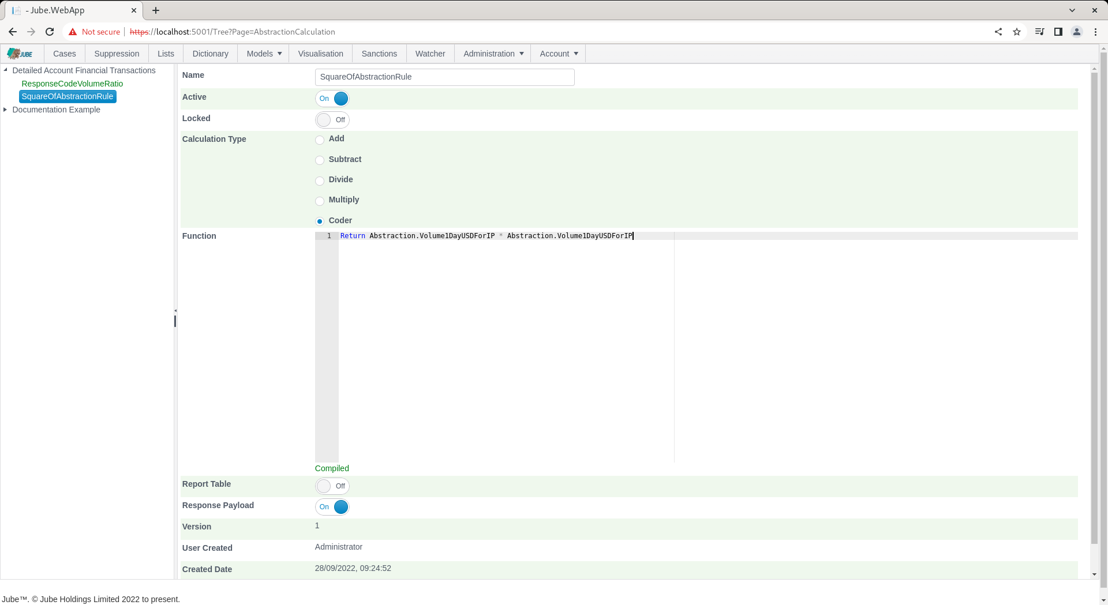This screenshot has width=1108, height=605.
Task: Select Documentation Example tree label
Action: 56,110
